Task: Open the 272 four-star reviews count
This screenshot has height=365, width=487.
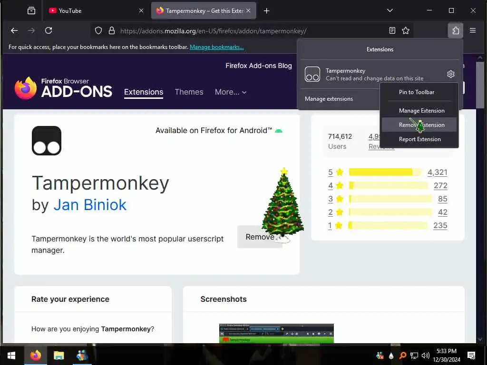Action: tap(440, 186)
